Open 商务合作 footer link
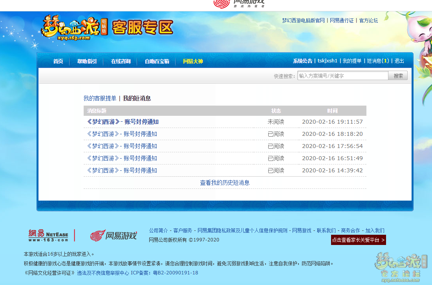Screen dimensions: 432x285 350,230
